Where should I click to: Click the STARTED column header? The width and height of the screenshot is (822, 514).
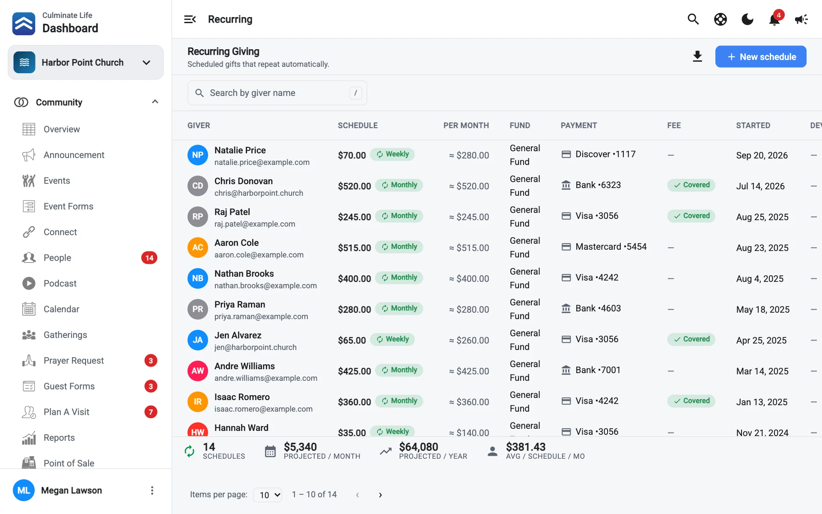pyautogui.click(x=753, y=126)
